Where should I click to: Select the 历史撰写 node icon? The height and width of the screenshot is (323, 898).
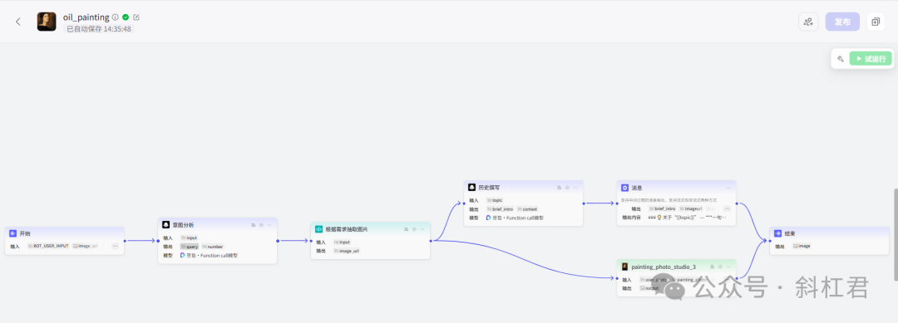click(472, 187)
